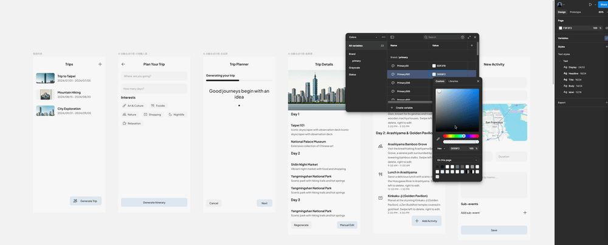Close the variables panel
This screenshot has height=245, width=608.
(475, 37)
